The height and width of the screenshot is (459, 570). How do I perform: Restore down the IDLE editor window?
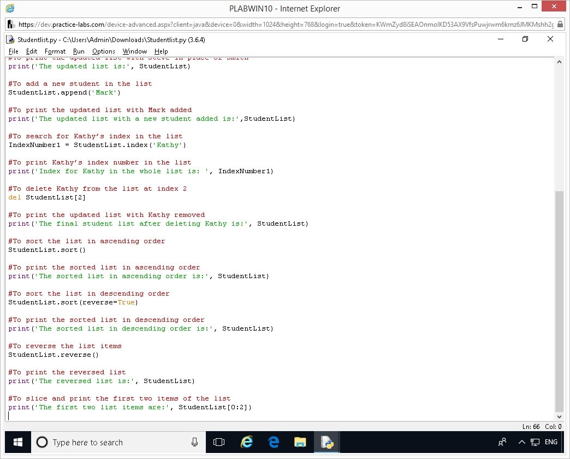point(525,39)
